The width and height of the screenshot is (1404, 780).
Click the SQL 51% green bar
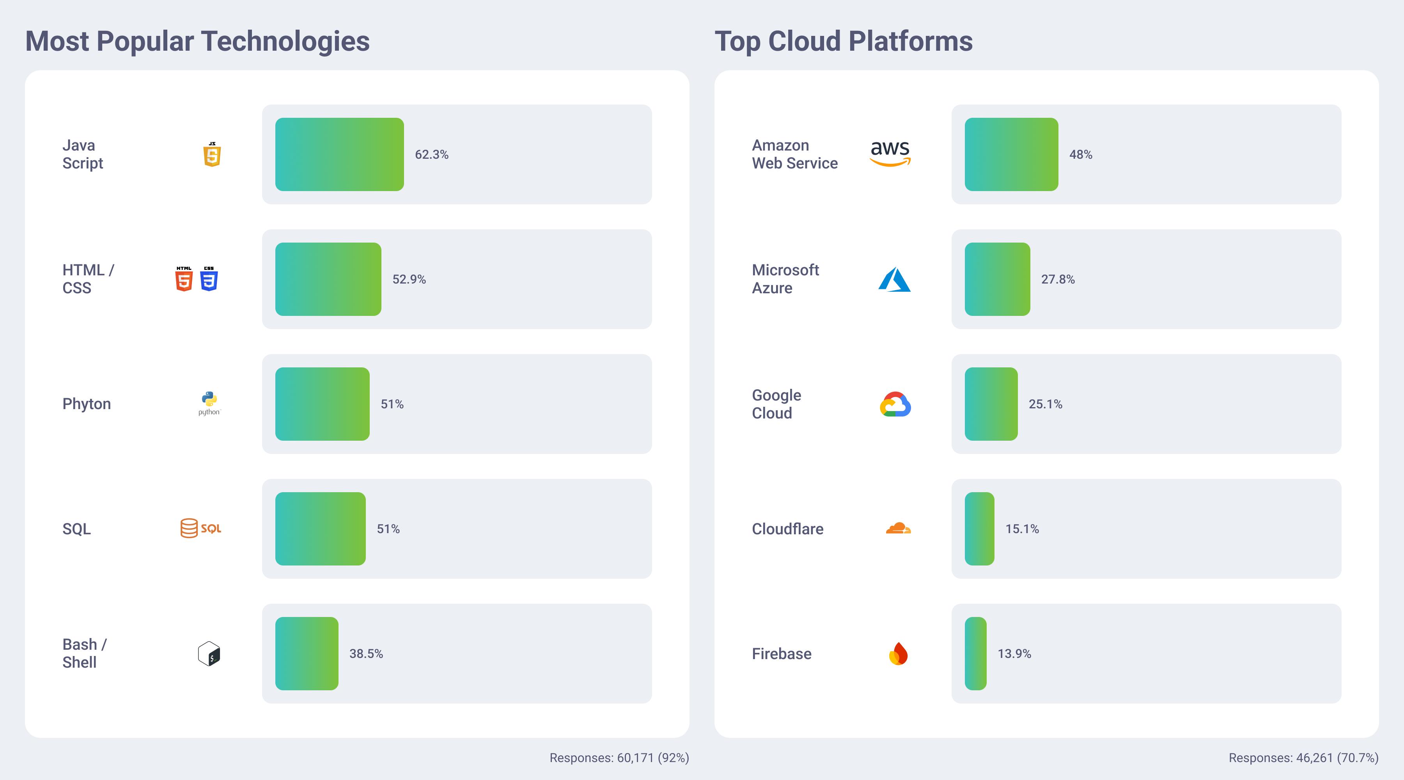[321, 529]
